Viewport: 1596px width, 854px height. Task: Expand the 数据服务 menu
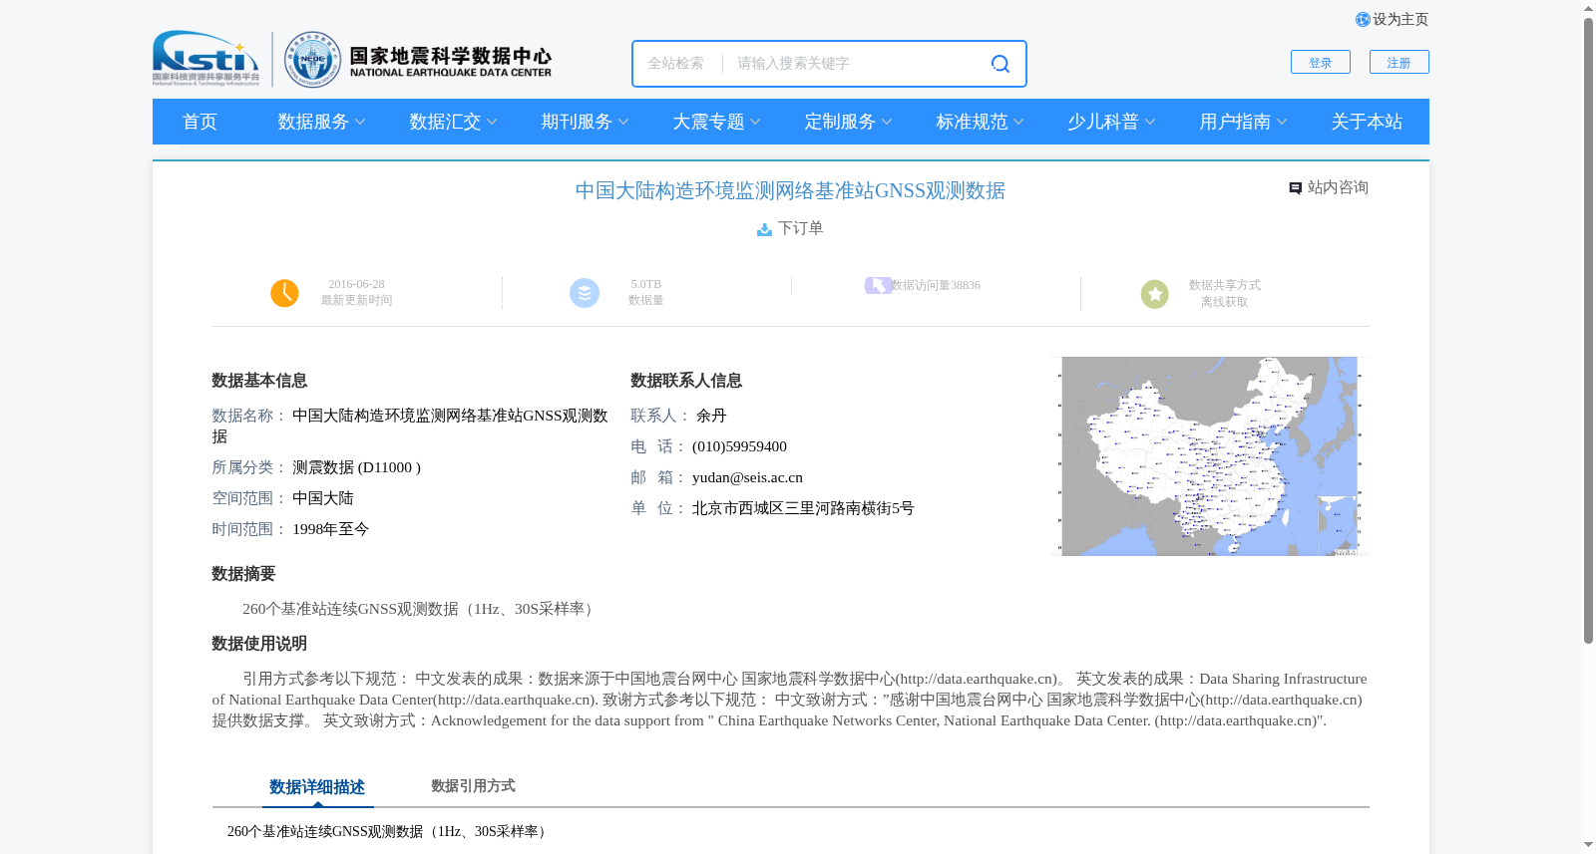click(x=321, y=122)
